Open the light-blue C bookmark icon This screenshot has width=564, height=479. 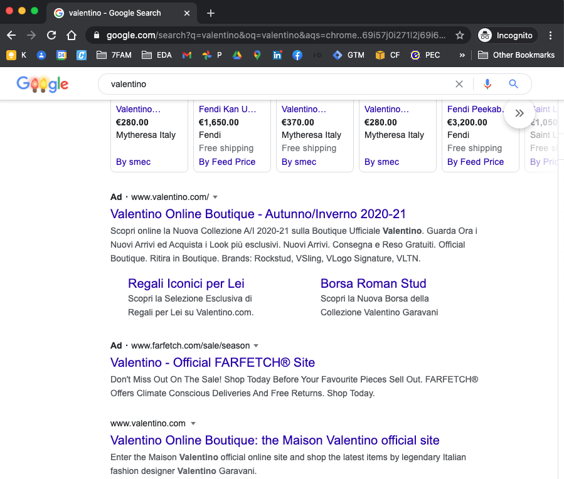click(82, 55)
